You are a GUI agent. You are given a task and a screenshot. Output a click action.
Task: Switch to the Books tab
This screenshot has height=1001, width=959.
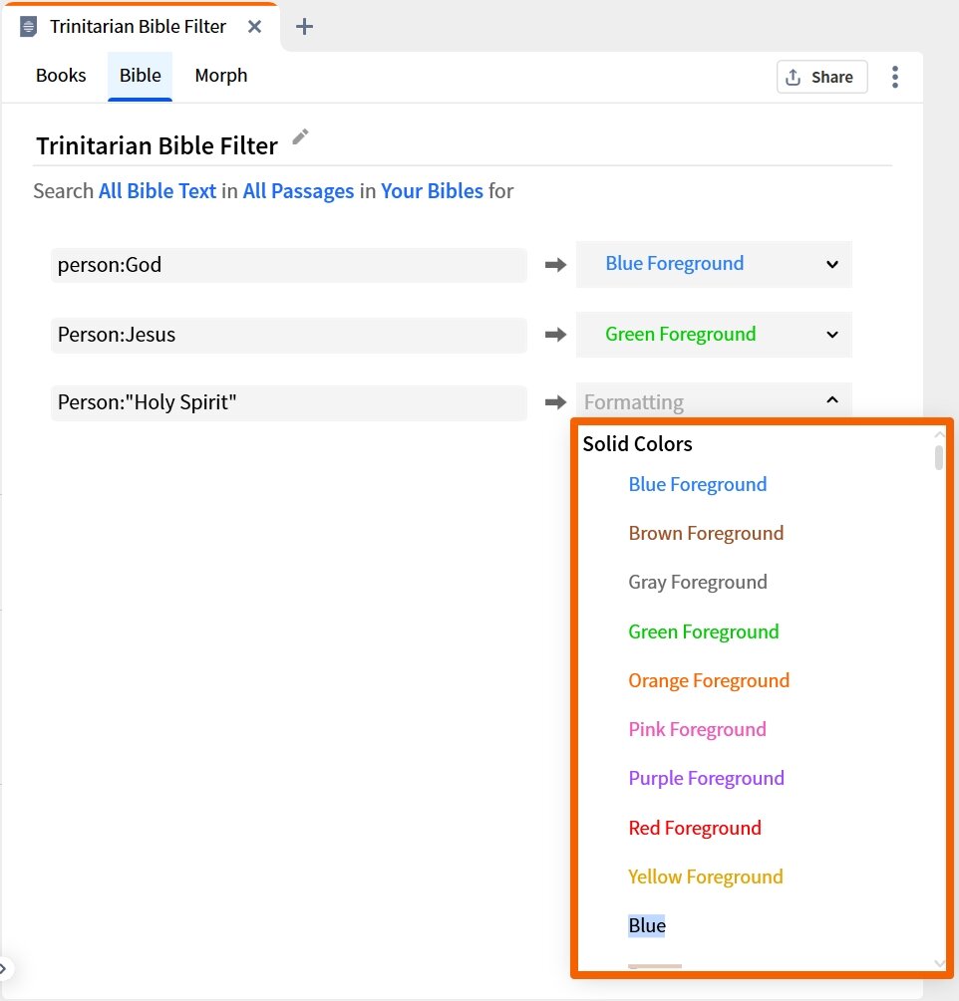61,76
